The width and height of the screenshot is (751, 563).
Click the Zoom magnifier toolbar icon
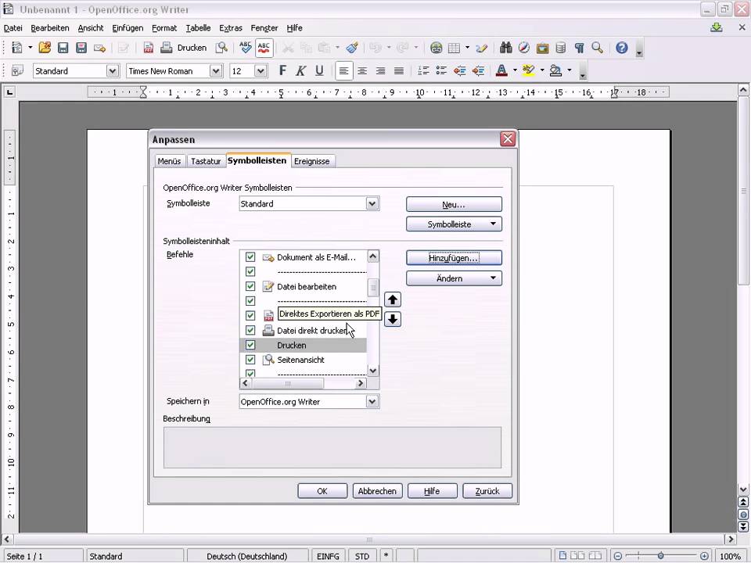[x=597, y=48]
